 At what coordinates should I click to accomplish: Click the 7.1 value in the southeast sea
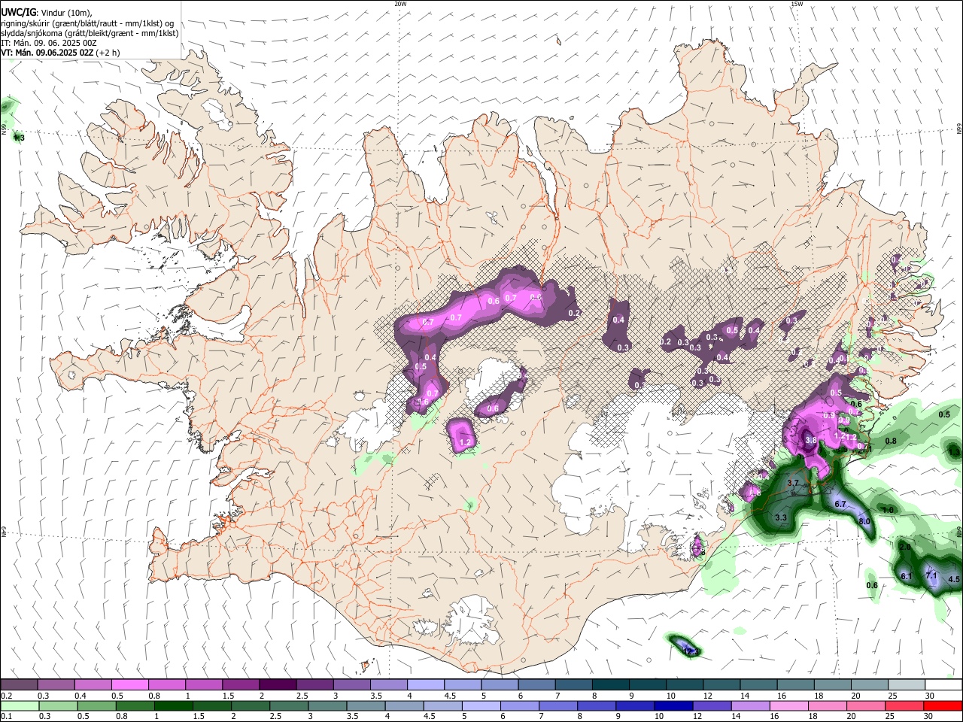coord(931,576)
